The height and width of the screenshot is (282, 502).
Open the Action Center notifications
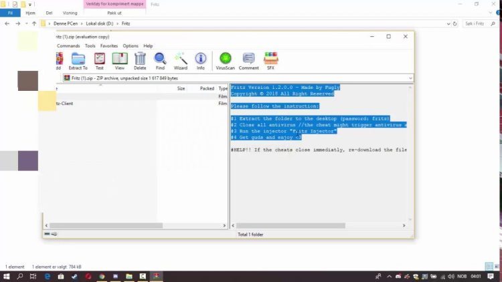pyautogui.click(x=491, y=276)
